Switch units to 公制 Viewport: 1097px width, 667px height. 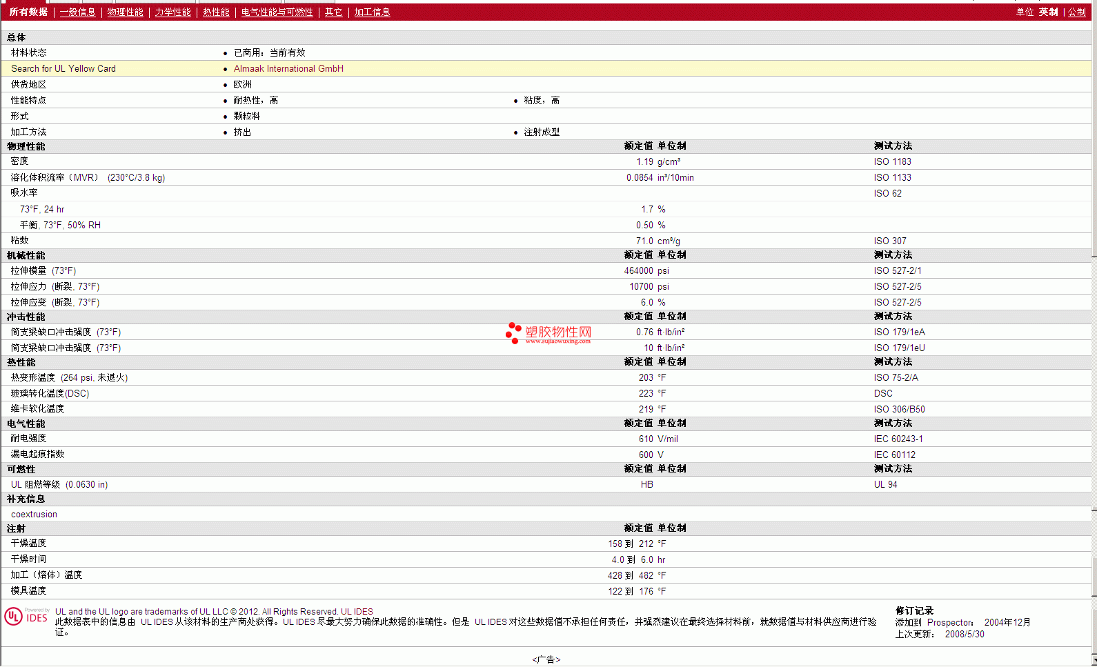(1077, 12)
